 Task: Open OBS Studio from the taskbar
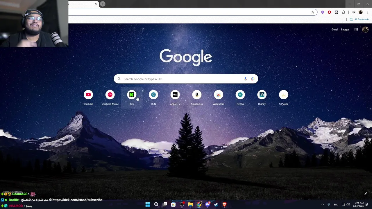click(182, 204)
